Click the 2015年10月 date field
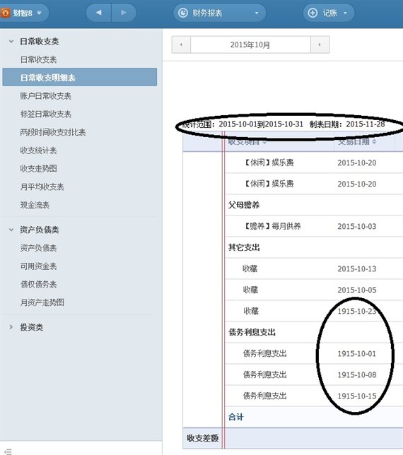Viewport: 403px width, 455px height. (250, 45)
